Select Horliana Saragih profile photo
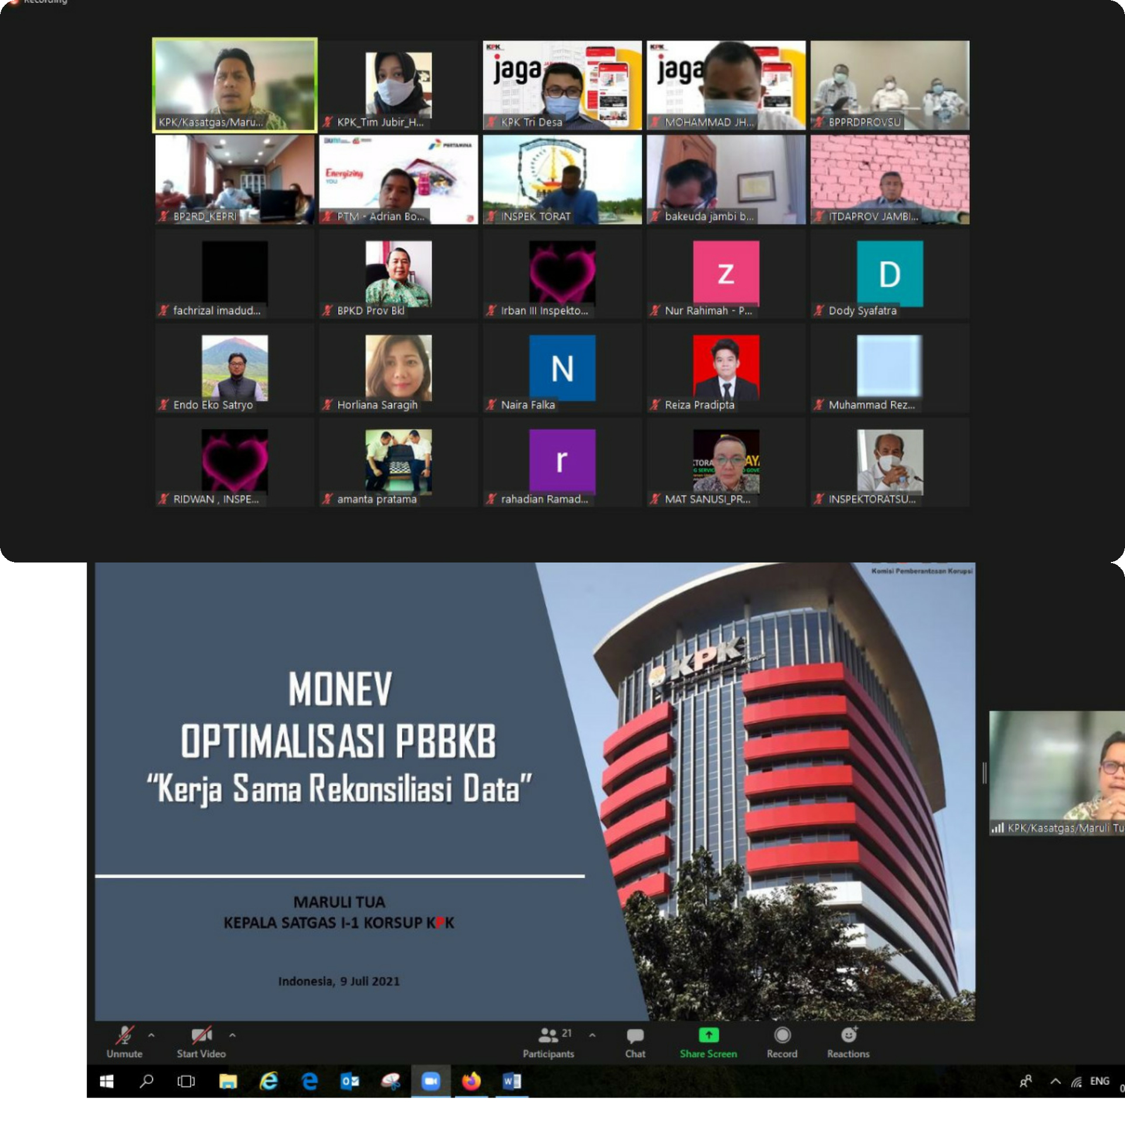This screenshot has width=1125, height=1125. tap(398, 368)
